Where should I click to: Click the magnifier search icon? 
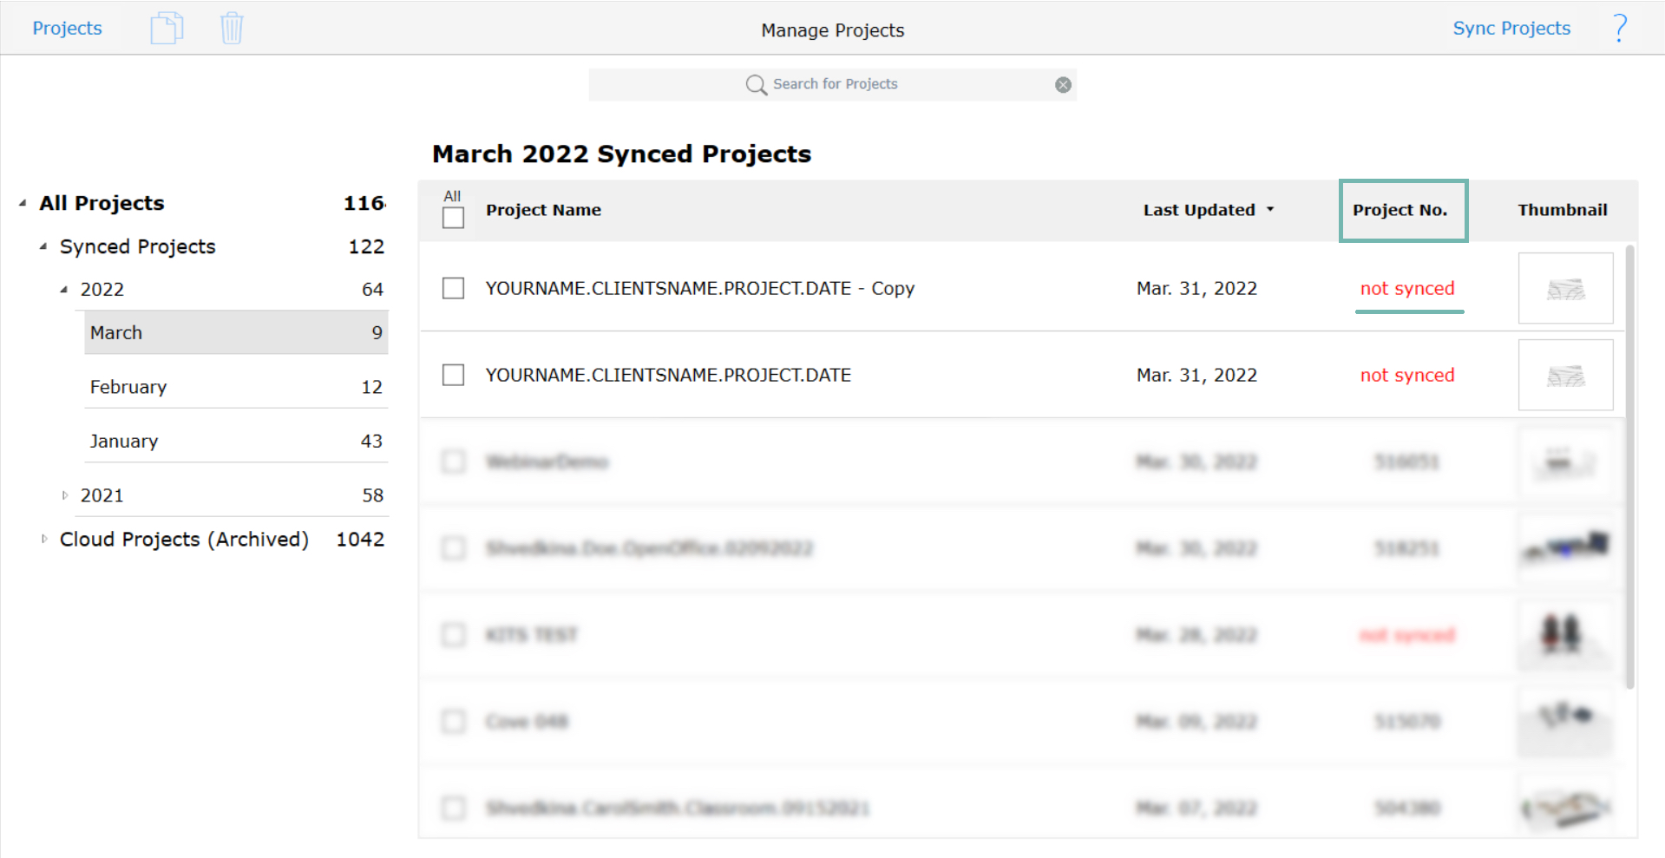756,84
